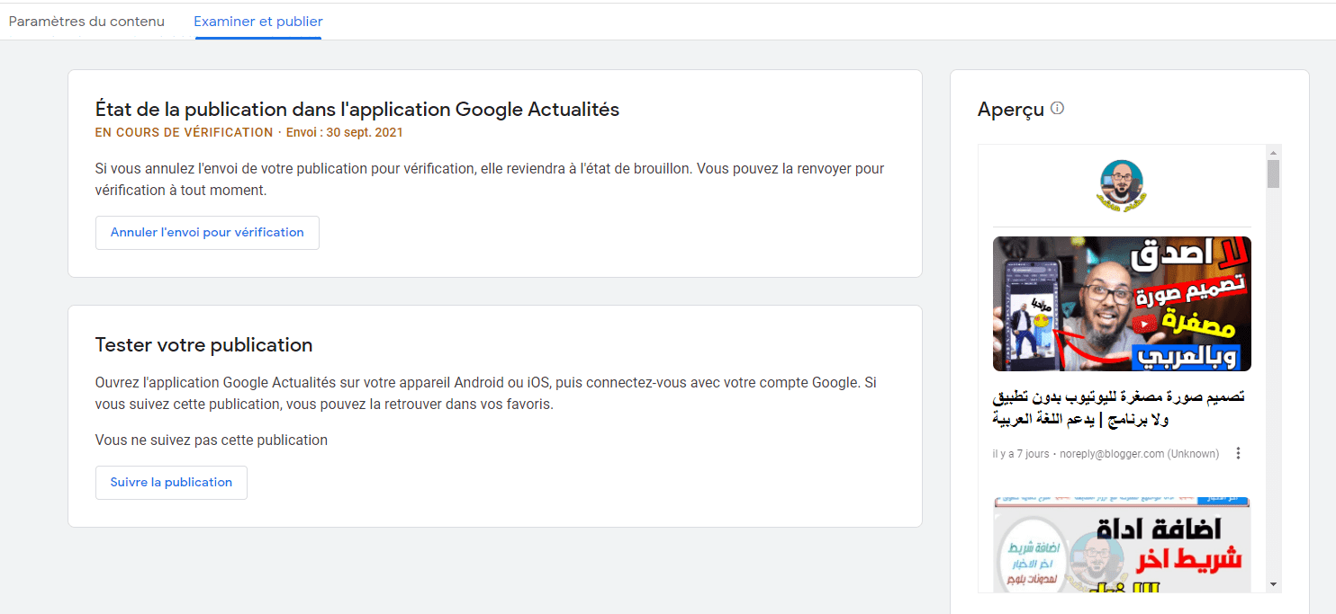Click the 'Tester votre publication' heading

point(203,344)
